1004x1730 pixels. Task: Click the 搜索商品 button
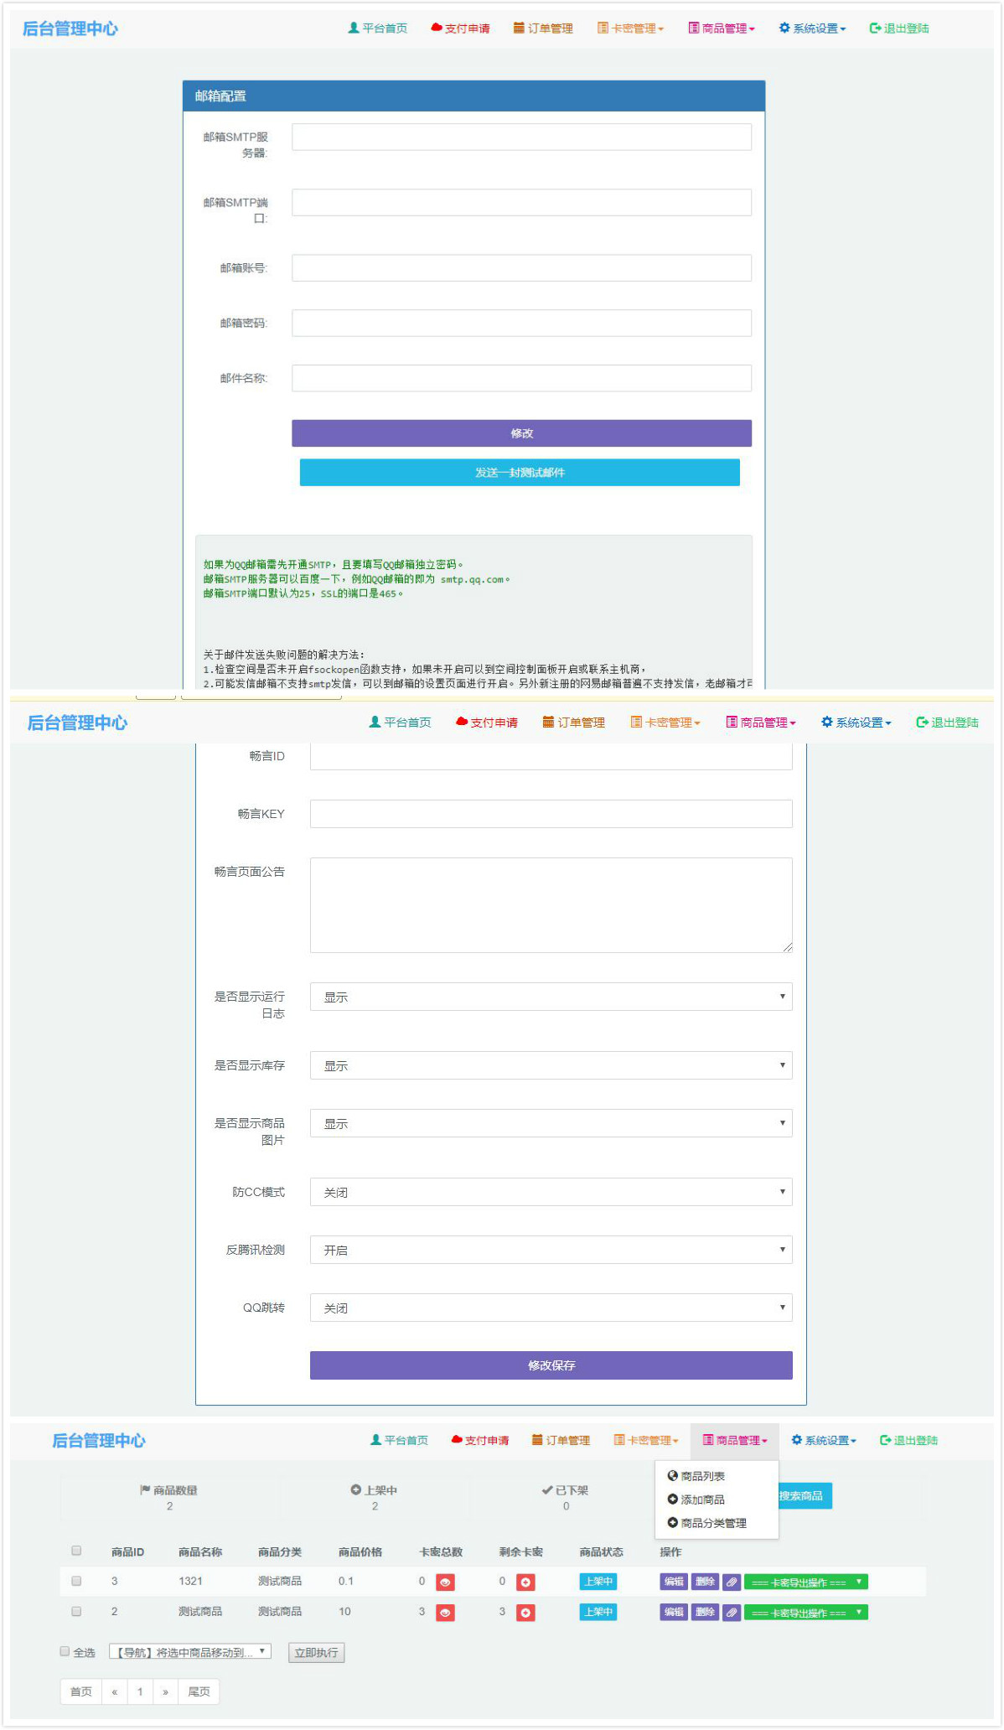803,1495
